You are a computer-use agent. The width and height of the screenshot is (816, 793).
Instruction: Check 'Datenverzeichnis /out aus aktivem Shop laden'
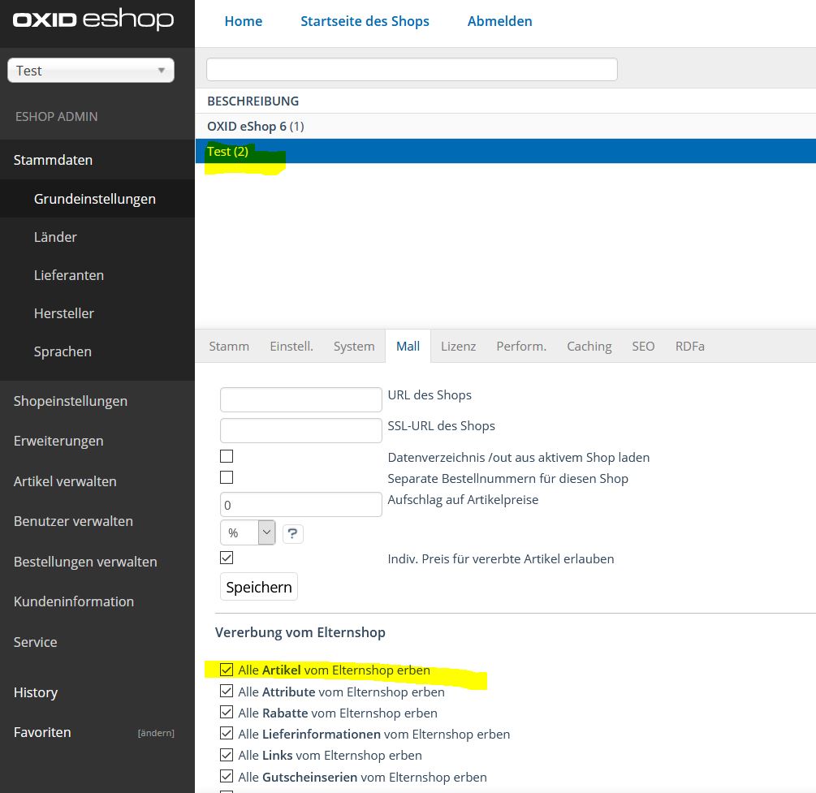pos(227,456)
